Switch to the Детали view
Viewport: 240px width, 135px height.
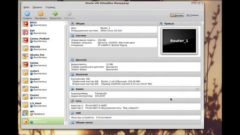(177, 15)
